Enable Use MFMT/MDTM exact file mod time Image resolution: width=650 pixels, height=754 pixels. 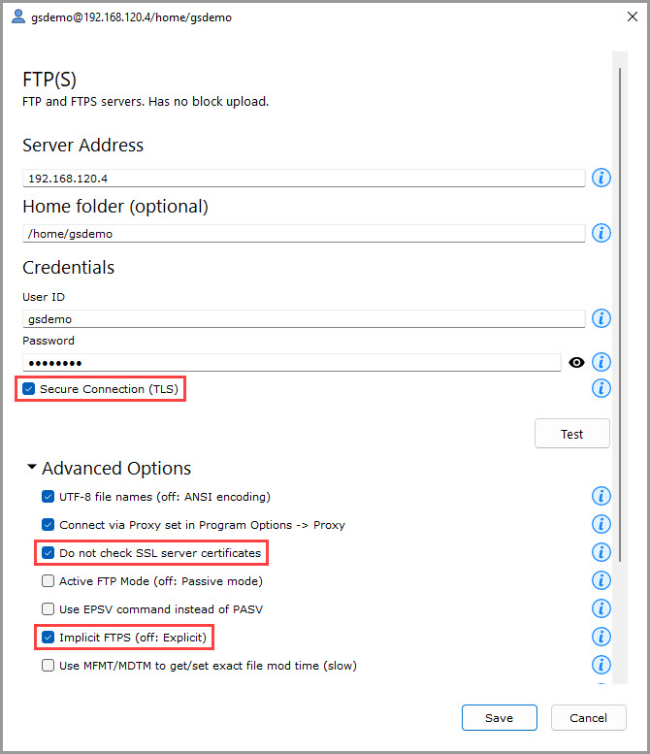pyautogui.click(x=49, y=666)
